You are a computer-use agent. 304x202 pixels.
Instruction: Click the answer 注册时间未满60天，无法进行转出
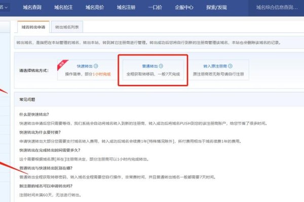[50, 195]
